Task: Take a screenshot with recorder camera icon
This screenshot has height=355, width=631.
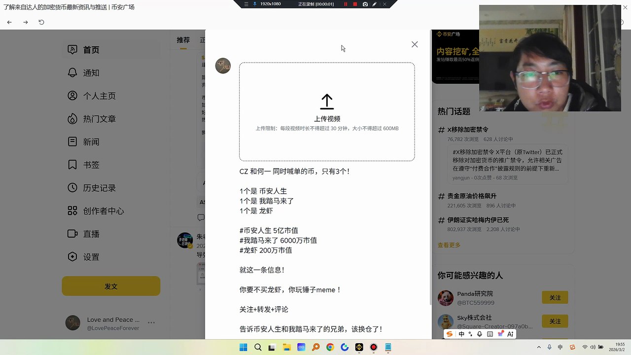Action: [365, 4]
